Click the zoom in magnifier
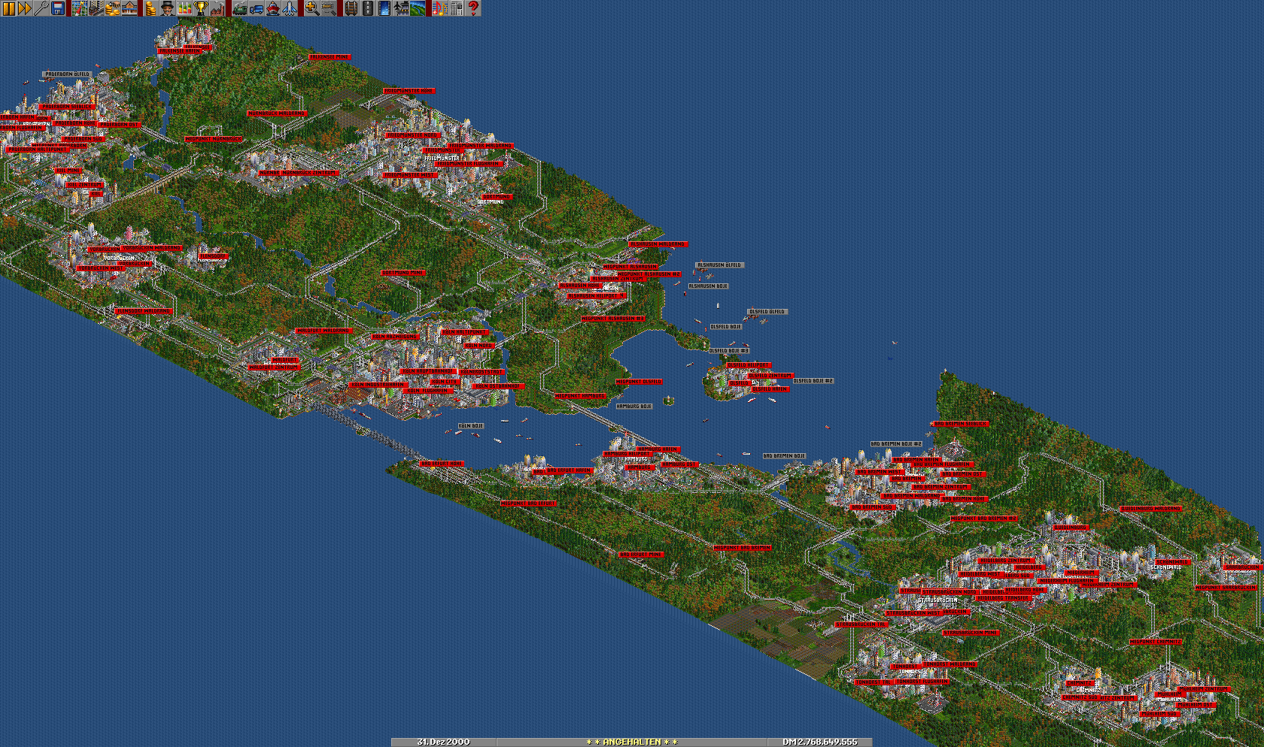 tap(311, 8)
